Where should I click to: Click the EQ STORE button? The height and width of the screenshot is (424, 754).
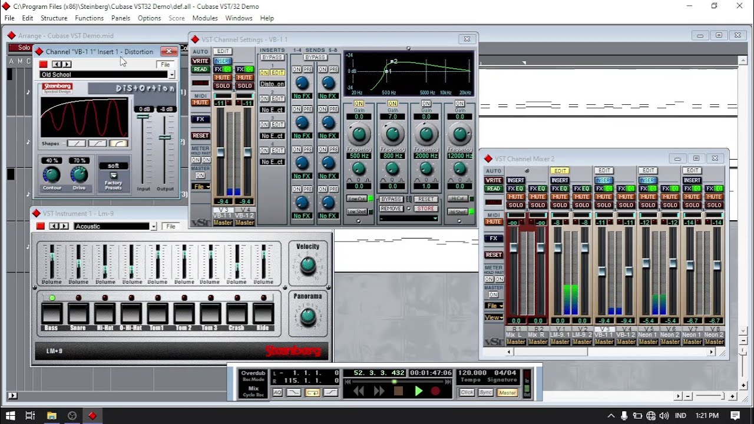tap(426, 208)
